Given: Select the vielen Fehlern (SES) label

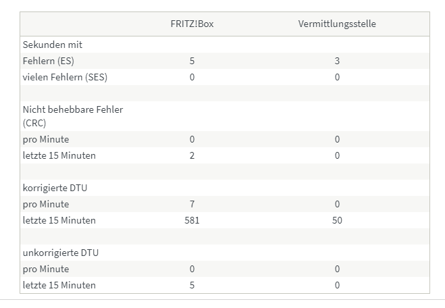Looking at the screenshot, I should click(x=65, y=77).
